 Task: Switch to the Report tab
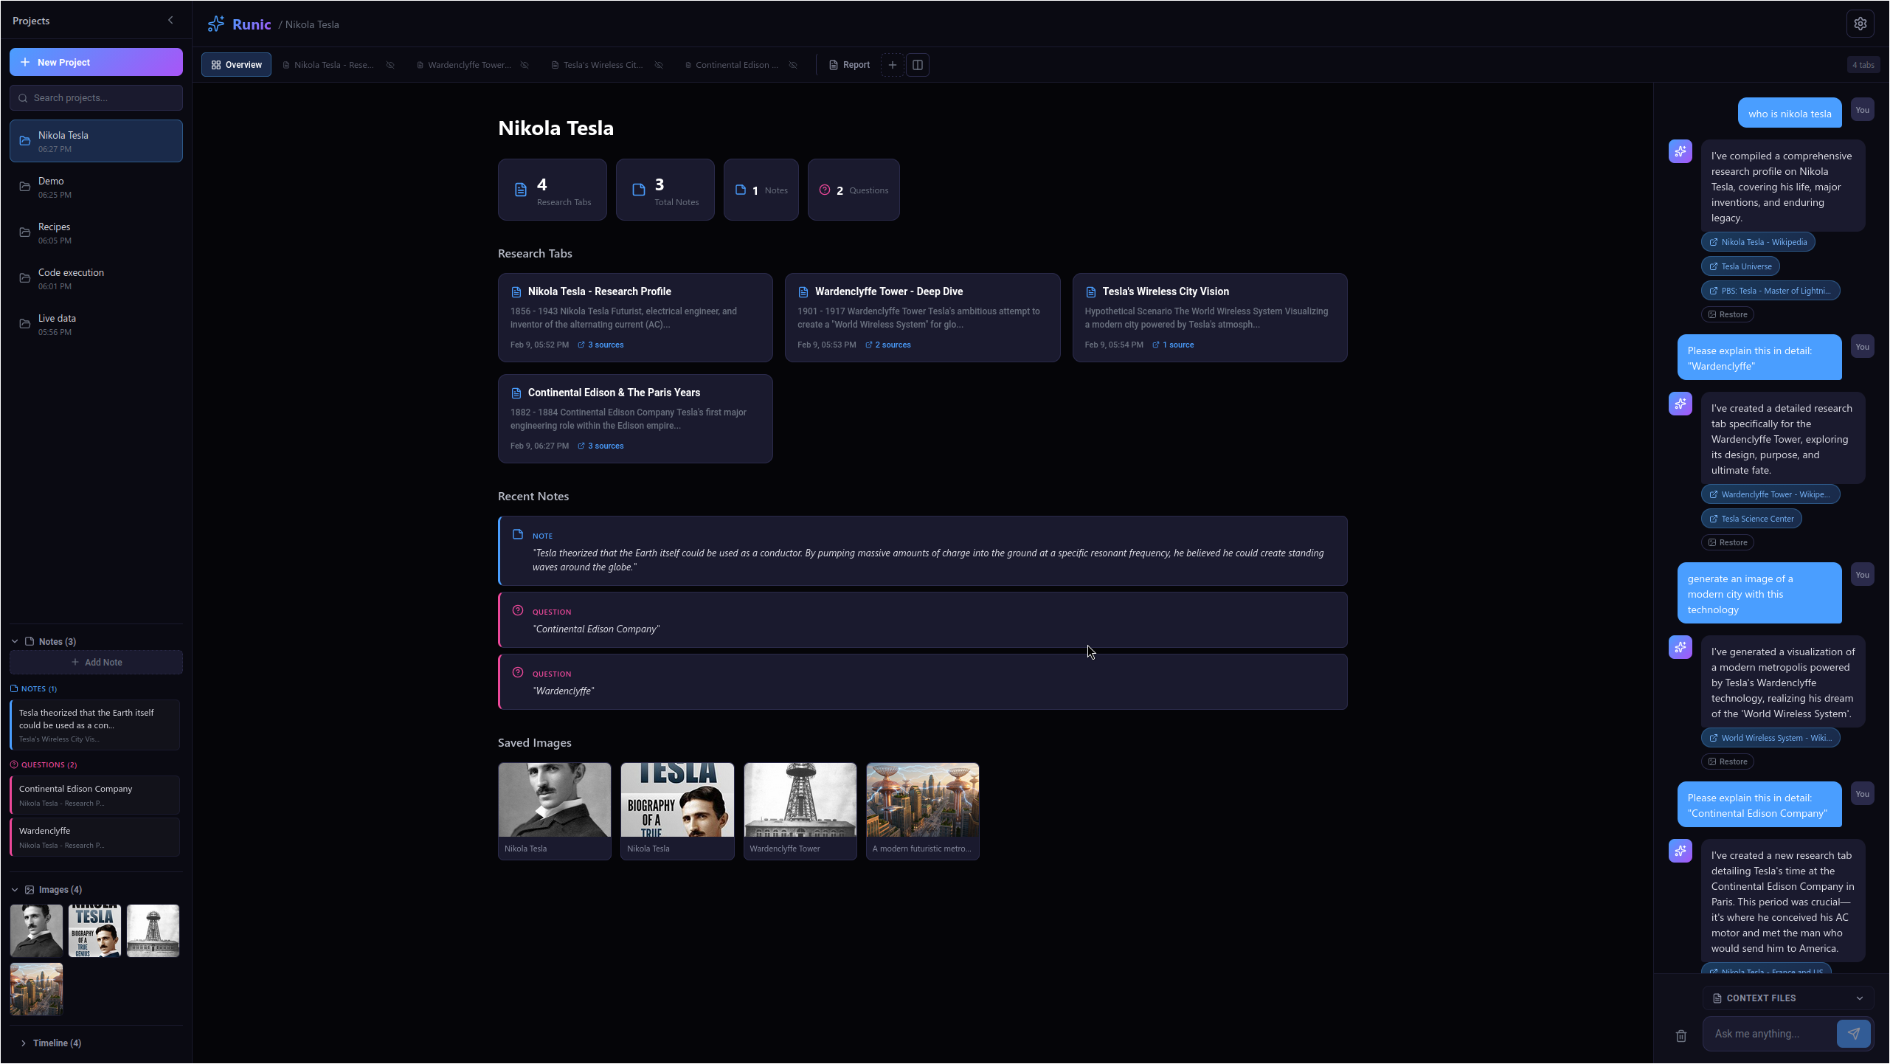tap(849, 65)
